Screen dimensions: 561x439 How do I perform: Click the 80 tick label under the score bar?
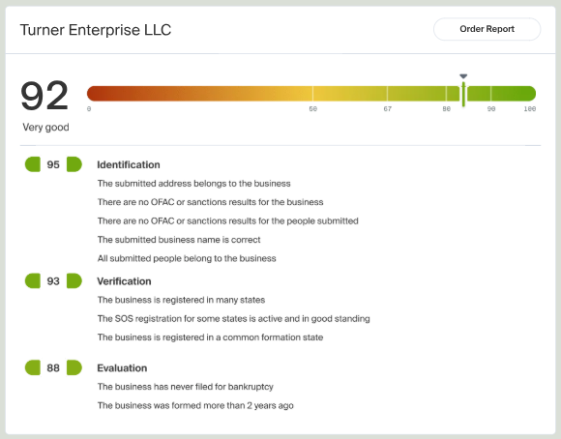[447, 108]
